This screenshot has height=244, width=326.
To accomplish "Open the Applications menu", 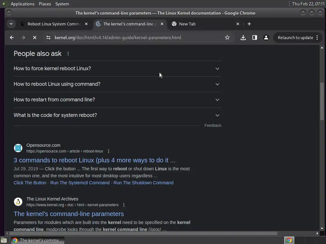I will (x=23, y=4).
